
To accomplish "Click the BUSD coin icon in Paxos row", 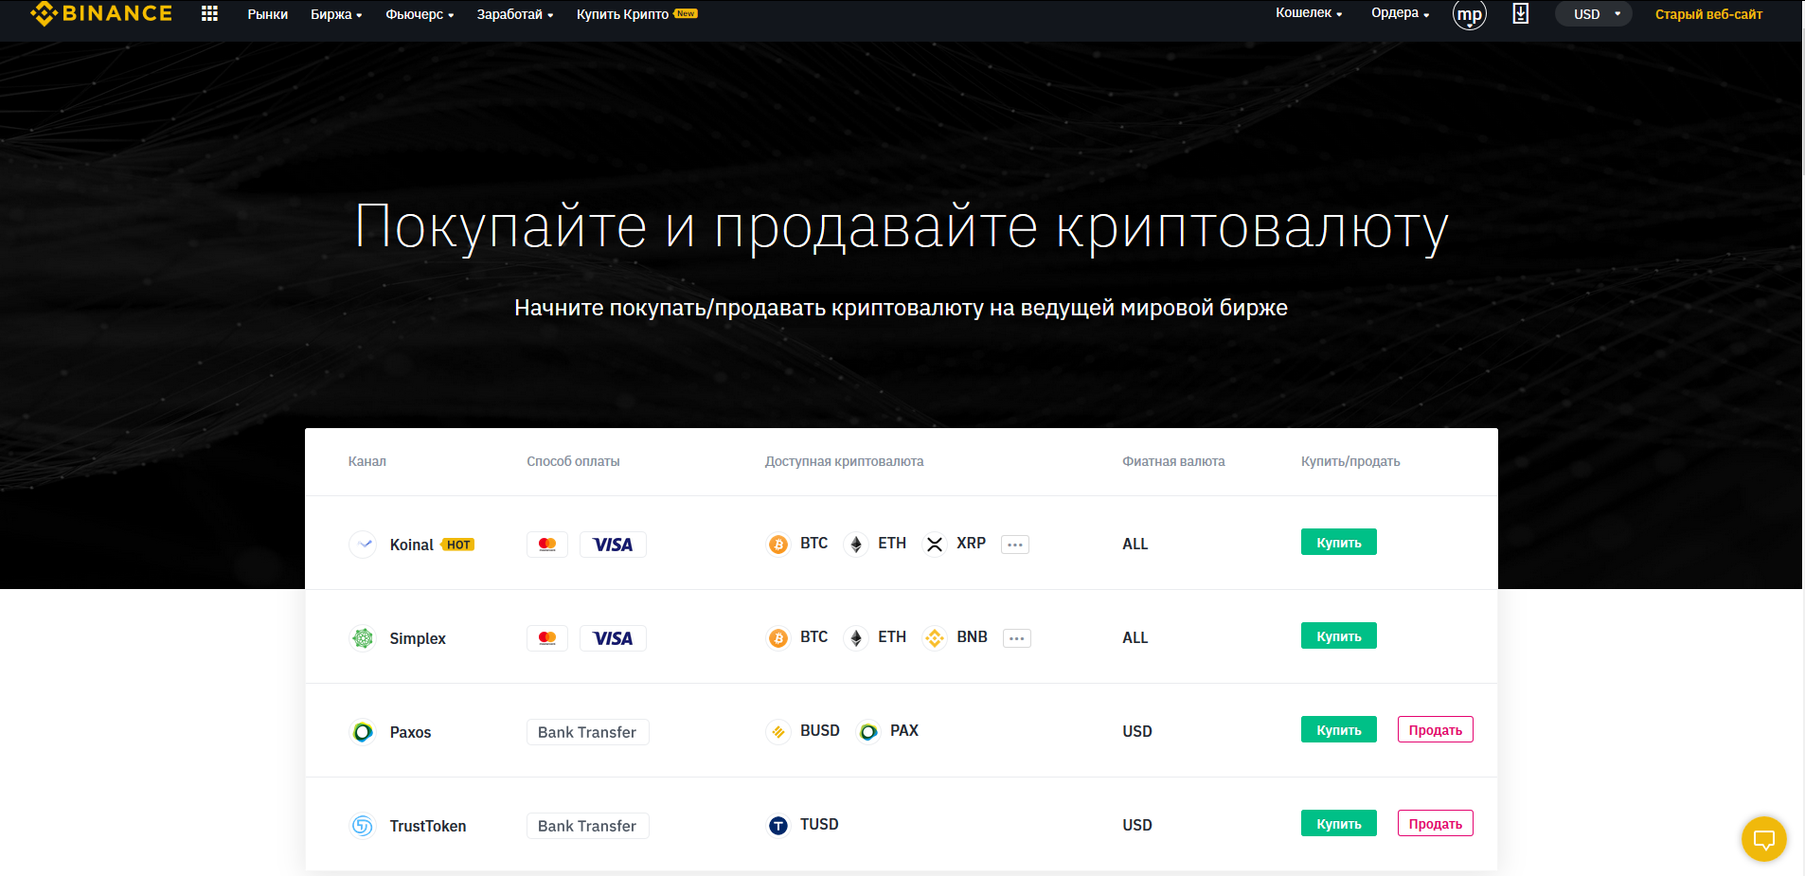I will point(778,731).
